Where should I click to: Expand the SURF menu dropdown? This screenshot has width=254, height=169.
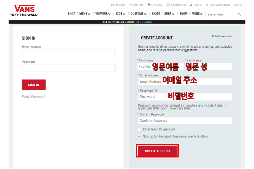[169, 14]
